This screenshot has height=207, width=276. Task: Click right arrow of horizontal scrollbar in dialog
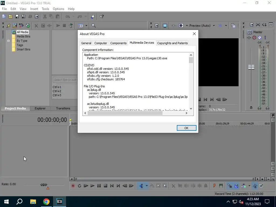coord(187,113)
